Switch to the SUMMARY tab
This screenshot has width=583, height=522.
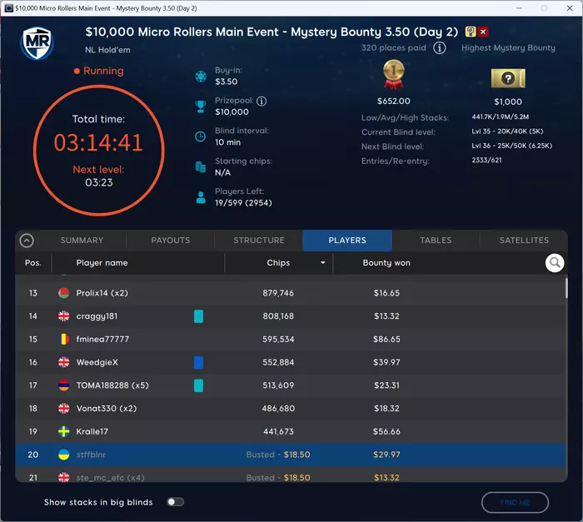(x=82, y=240)
